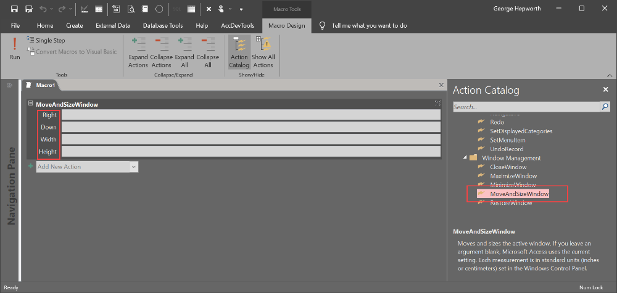The image size is (617, 293).
Task: Close the Action Catalog pane
Action: tap(606, 89)
